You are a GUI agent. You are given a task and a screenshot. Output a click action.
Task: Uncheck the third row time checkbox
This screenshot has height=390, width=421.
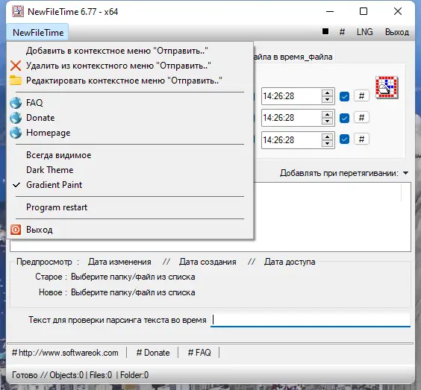click(344, 139)
